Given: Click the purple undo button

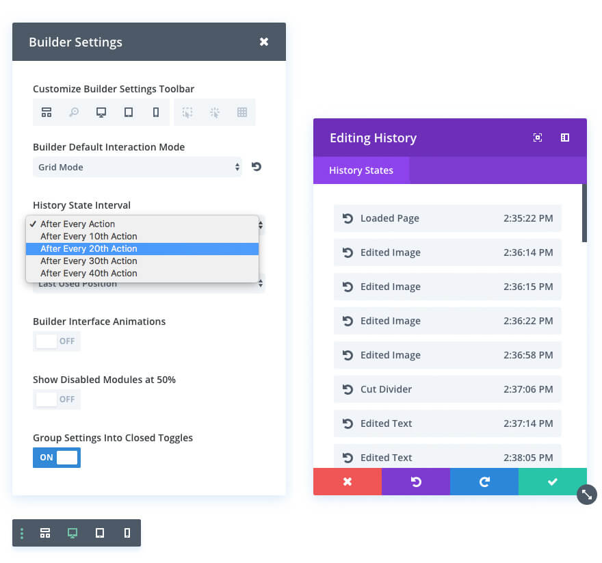Looking at the screenshot, I should tap(416, 482).
